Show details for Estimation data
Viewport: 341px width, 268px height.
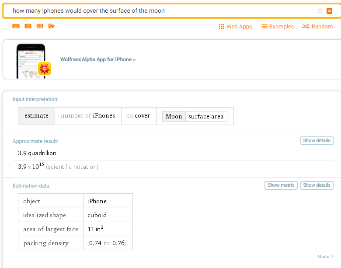click(317, 185)
